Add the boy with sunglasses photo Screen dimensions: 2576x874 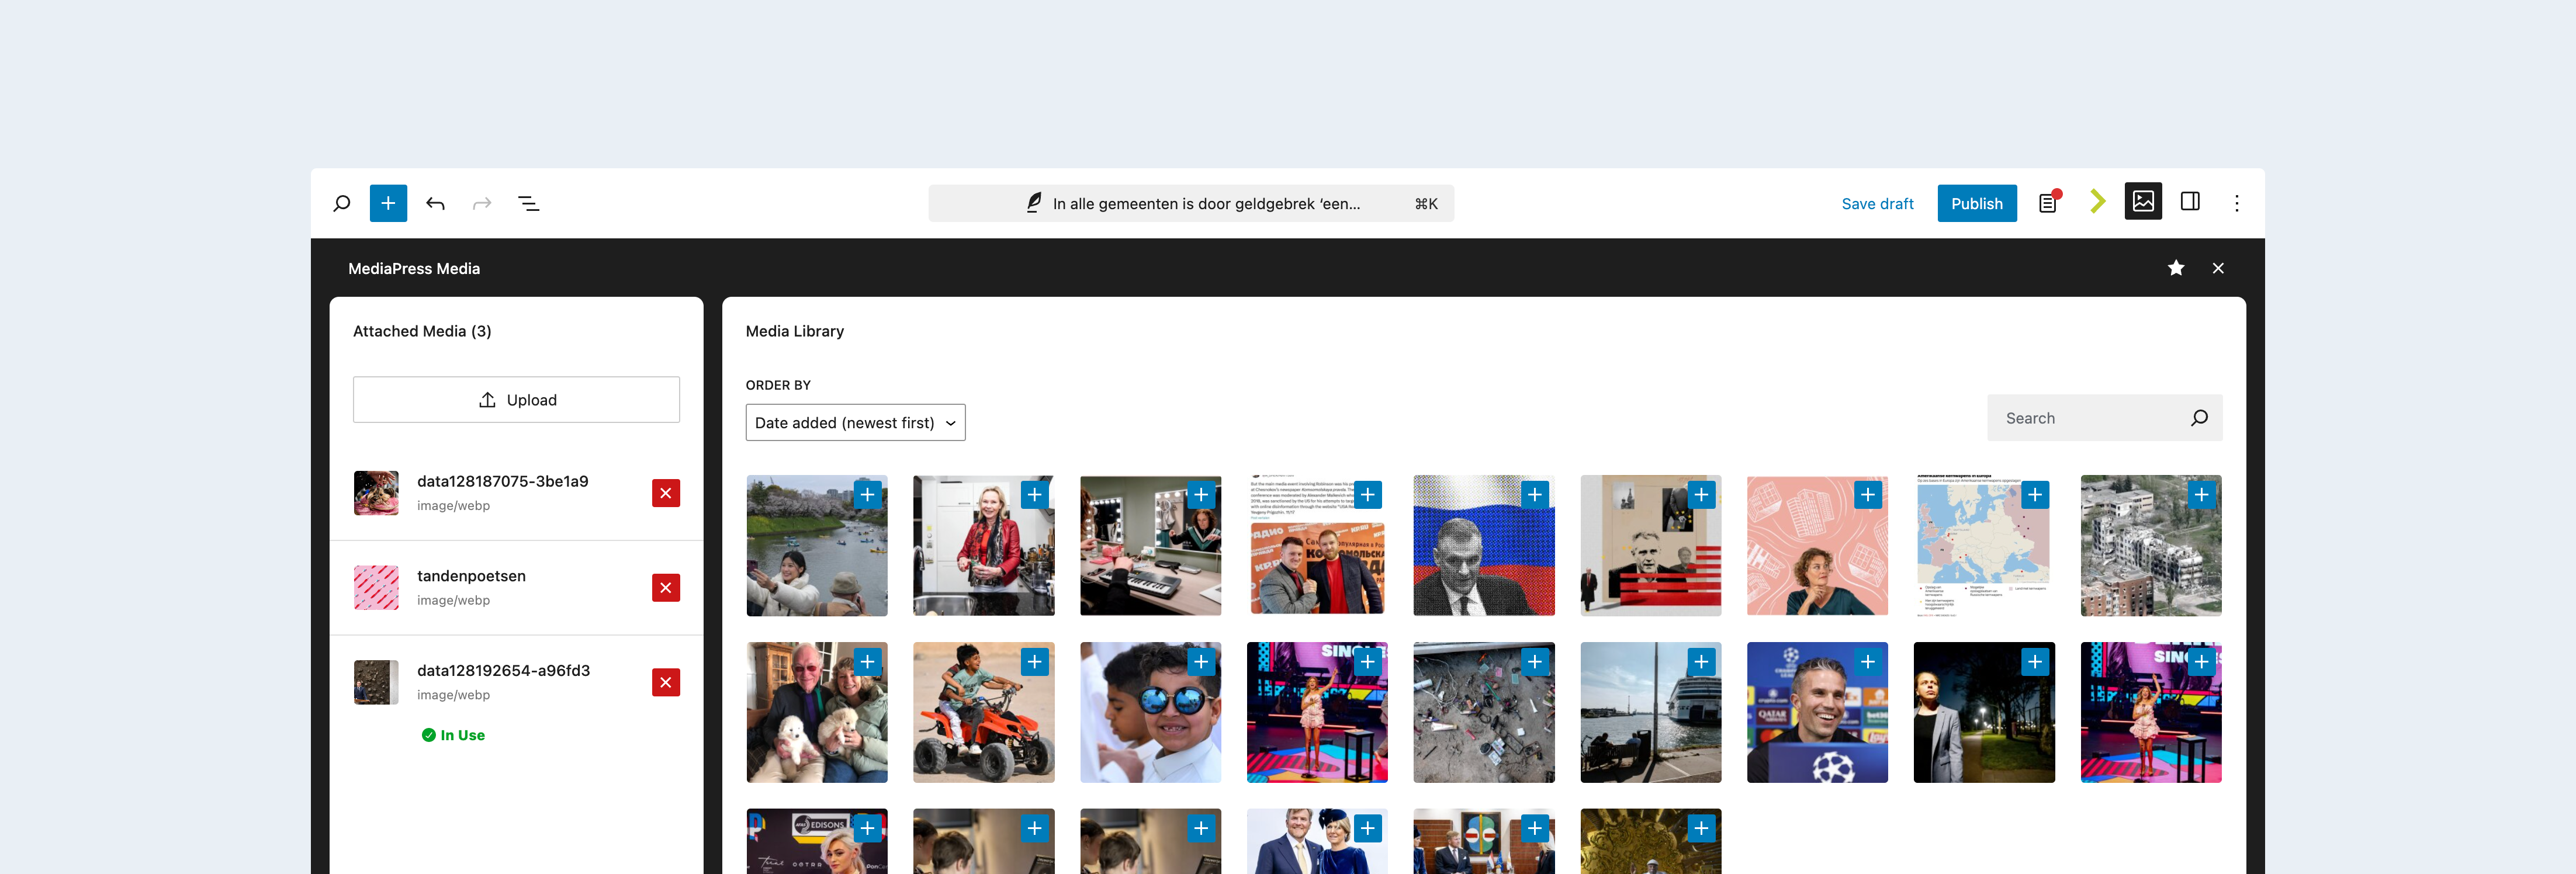(x=1201, y=662)
